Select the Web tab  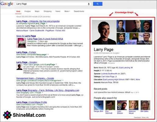[18, 12]
